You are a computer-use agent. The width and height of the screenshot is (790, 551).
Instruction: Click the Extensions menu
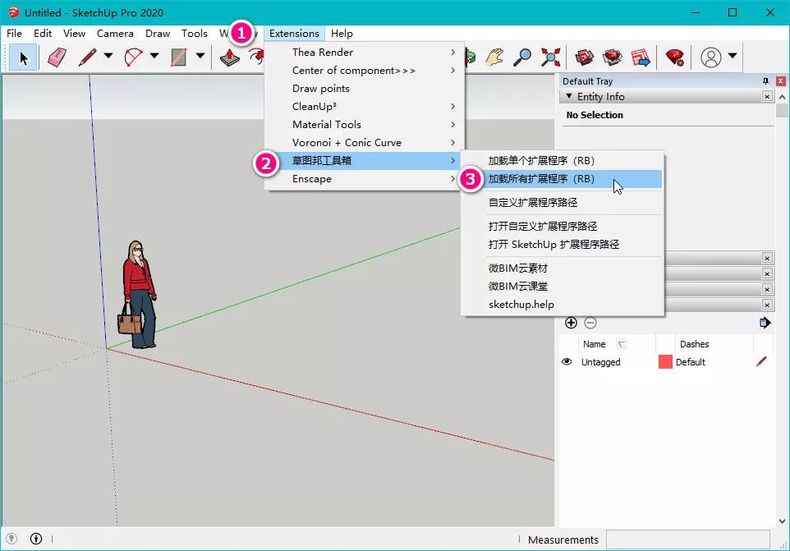coord(294,33)
